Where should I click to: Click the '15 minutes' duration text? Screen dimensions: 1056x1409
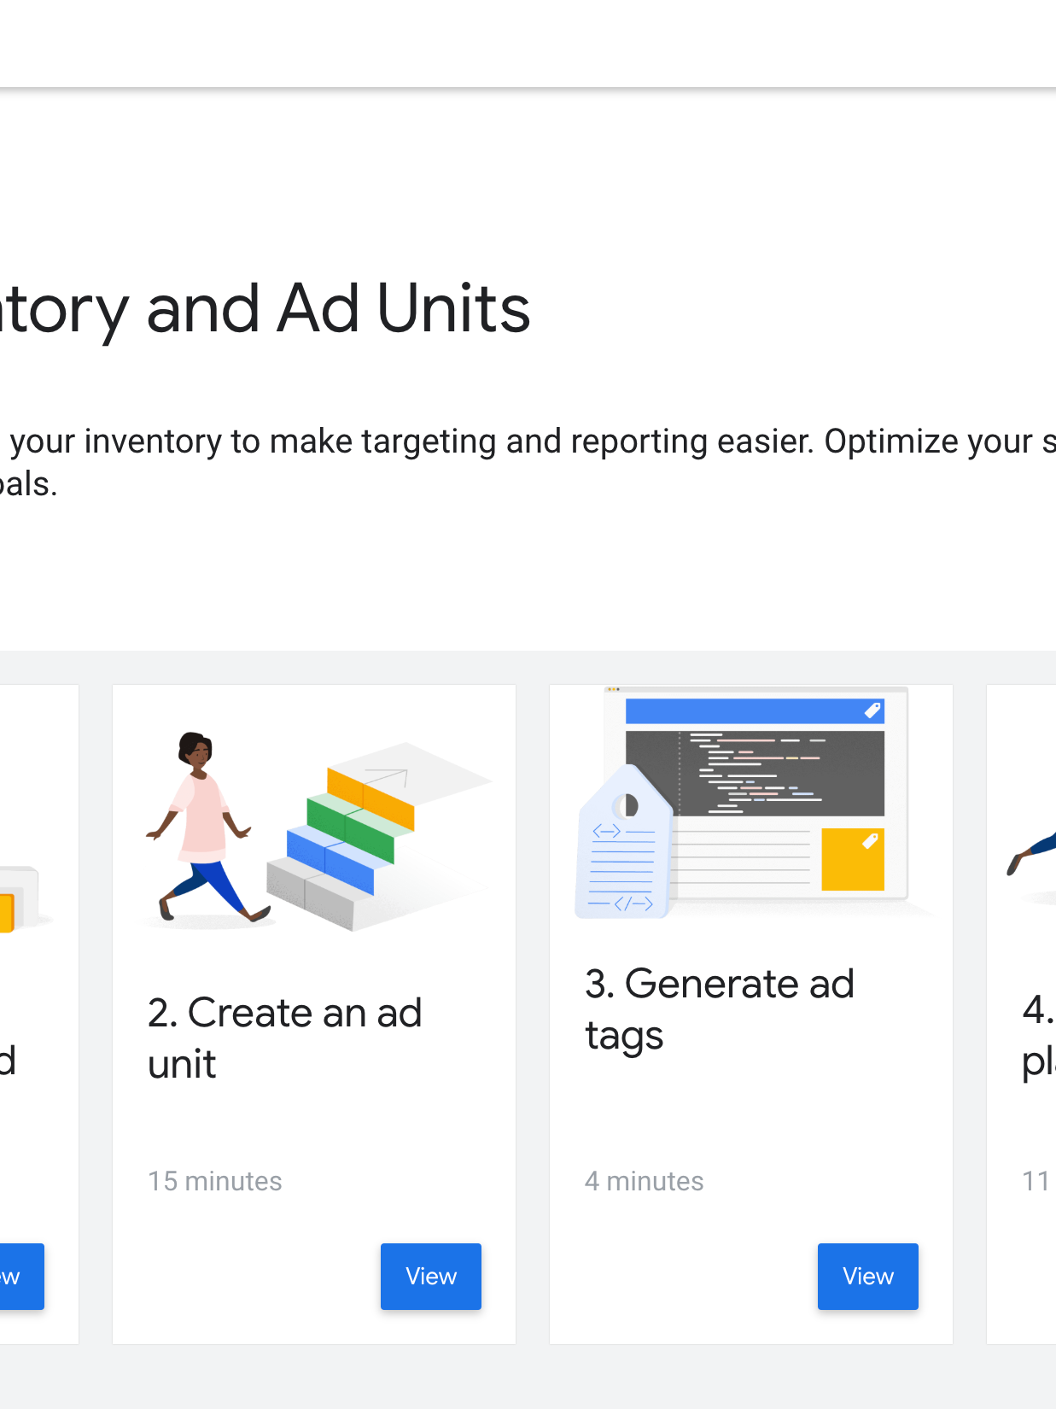click(x=215, y=1181)
